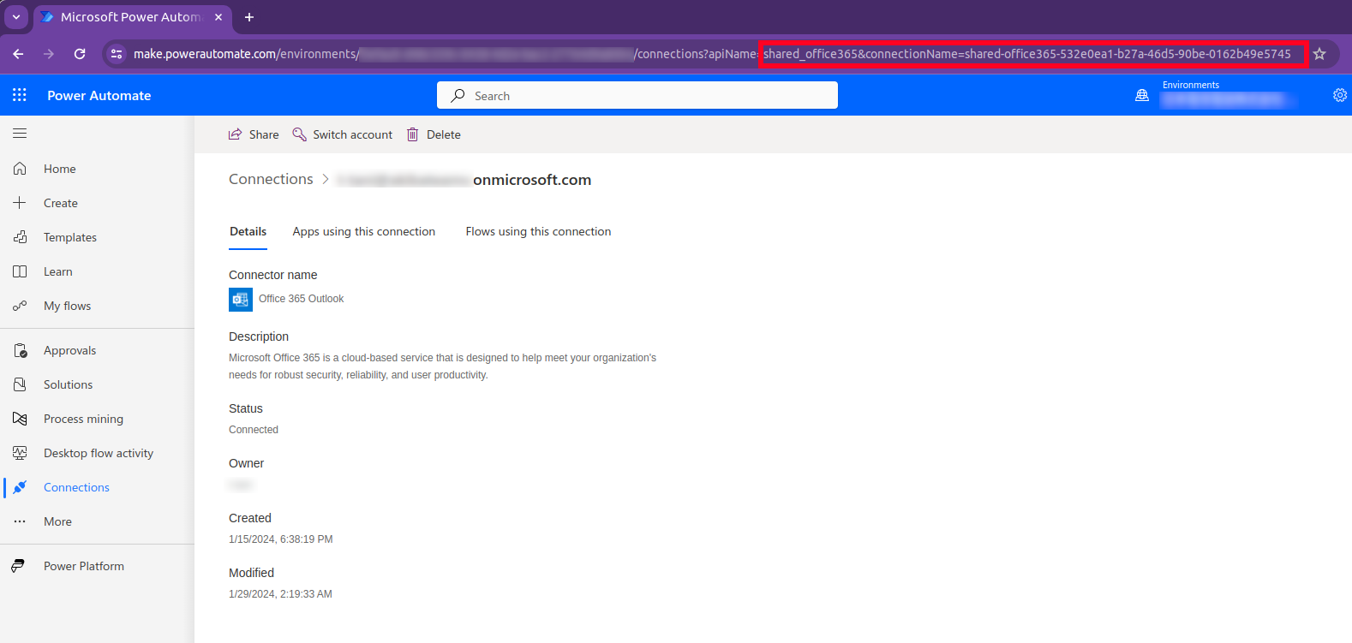Click the search magnifier icon

point(458,96)
